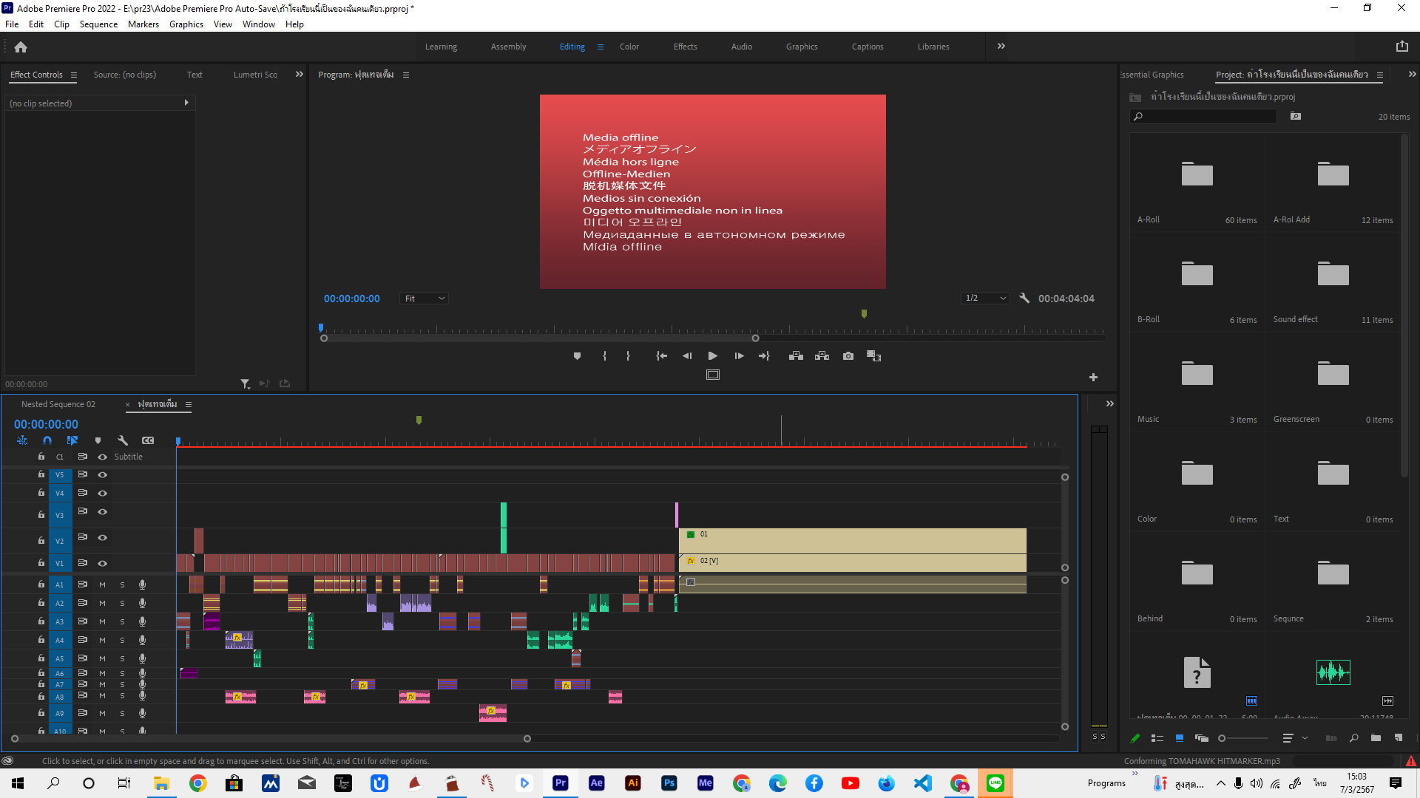Add marker in Program monitor
Screen dimensions: 1420x798
coord(577,356)
